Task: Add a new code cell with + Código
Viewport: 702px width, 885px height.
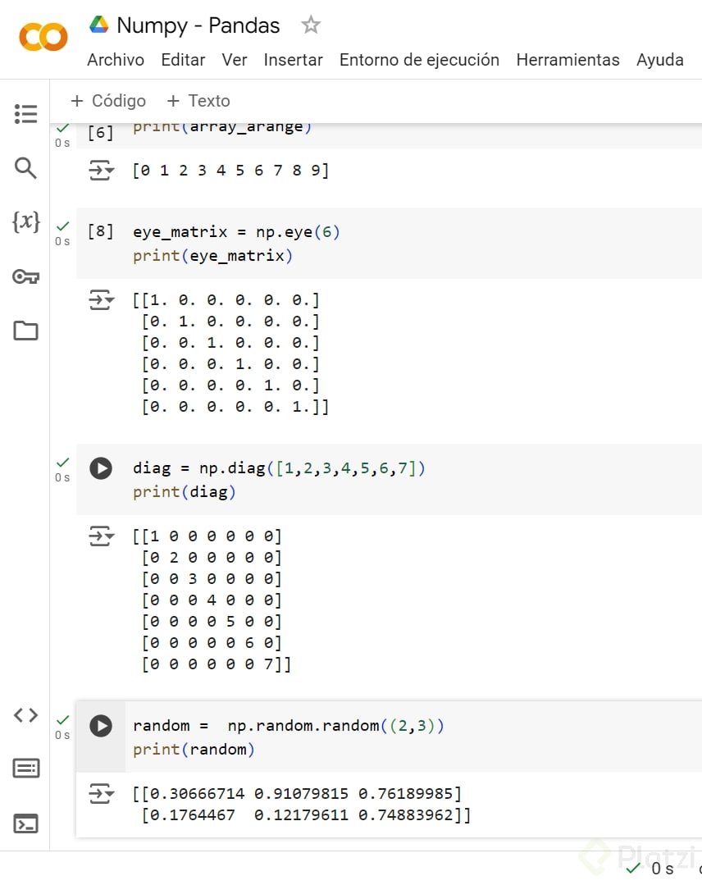Action: pyautogui.click(x=108, y=101)
